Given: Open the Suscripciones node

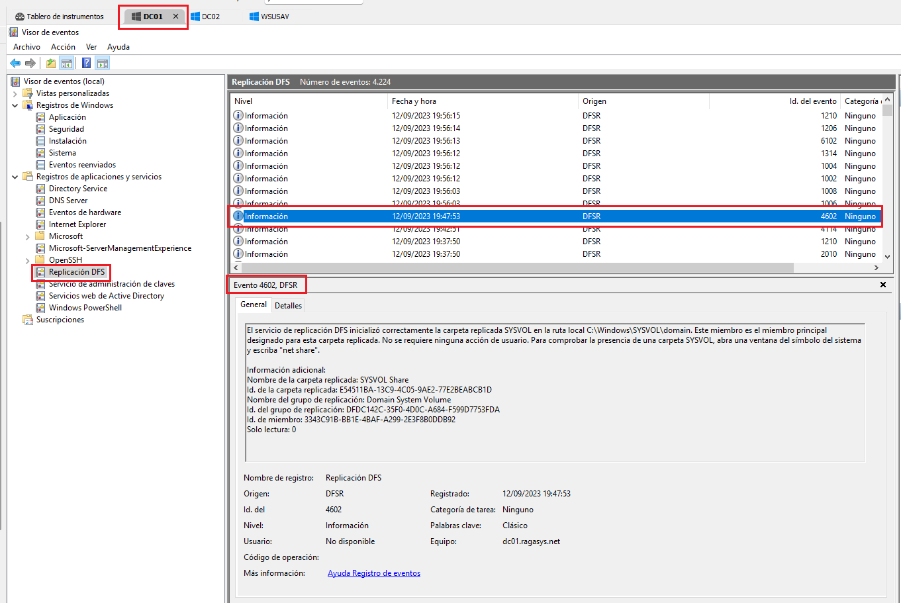Looking at the screenshot, I should click(60, 320).
